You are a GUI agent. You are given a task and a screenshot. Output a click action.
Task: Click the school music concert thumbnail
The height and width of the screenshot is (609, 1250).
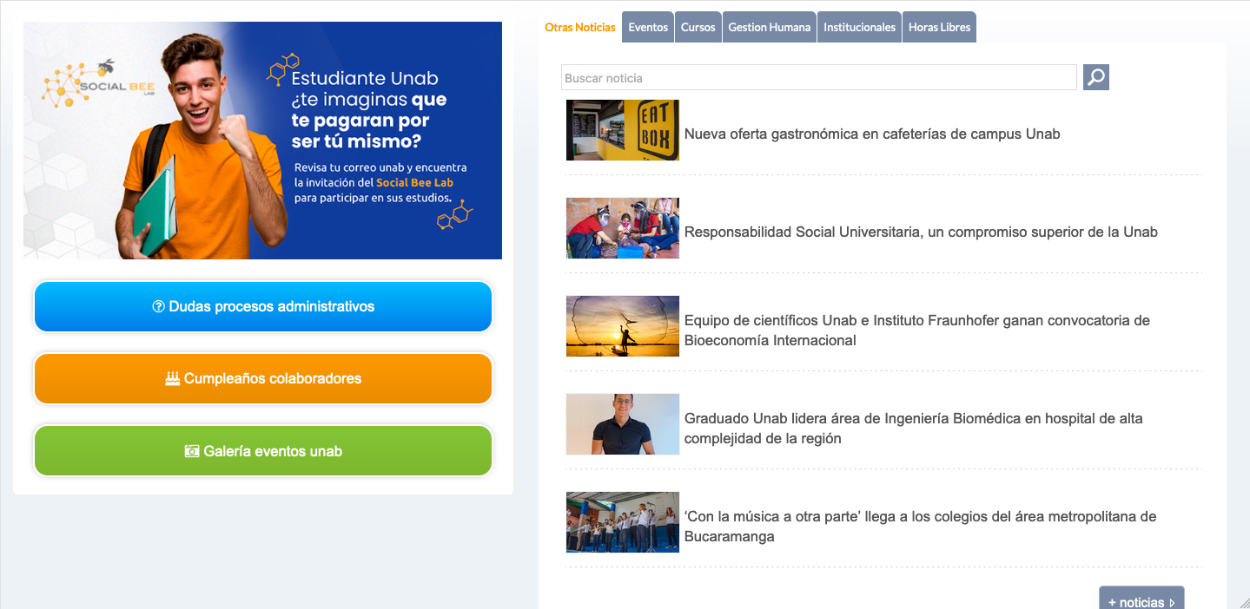tap(622, 522)
